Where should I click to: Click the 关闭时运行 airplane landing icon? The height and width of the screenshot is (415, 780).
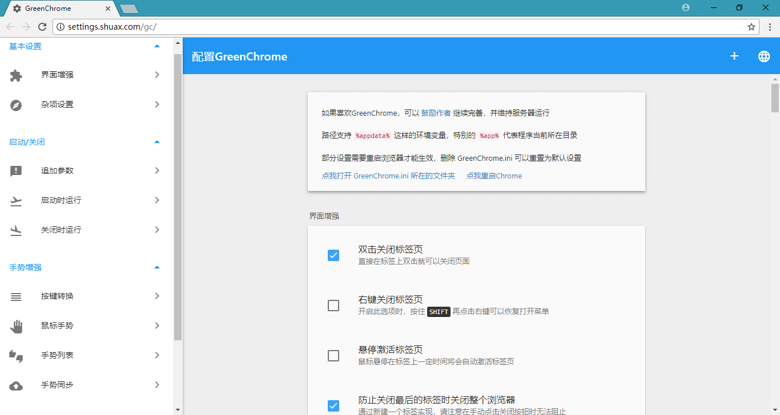coord(16,230)
